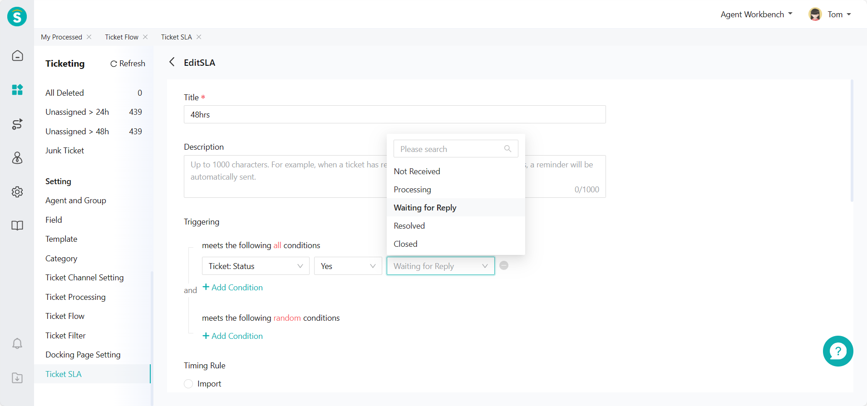Close the Ticket SLA tab
The image size is (867, 406).
[199, 37]
